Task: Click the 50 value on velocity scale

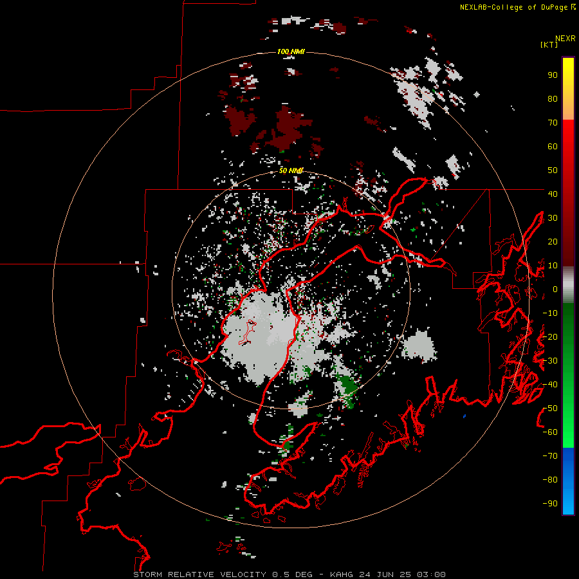Action: click(553, 170)
